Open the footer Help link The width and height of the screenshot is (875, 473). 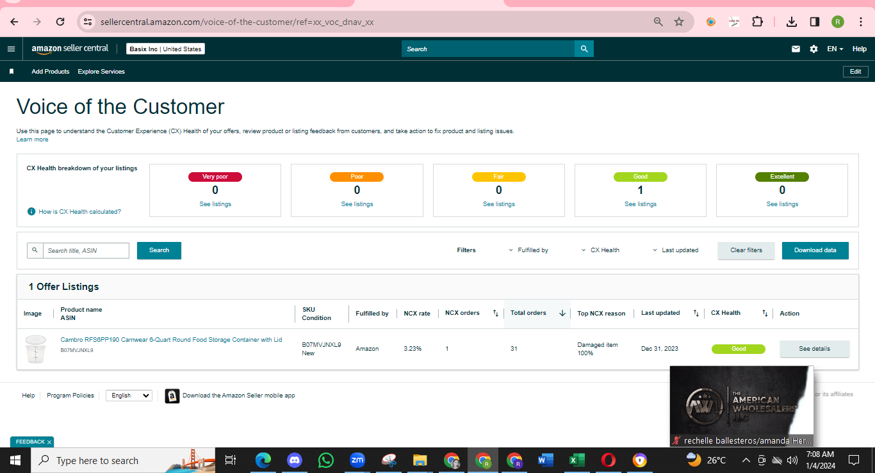[x=28, y=396]
